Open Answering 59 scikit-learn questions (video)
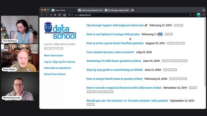This screenshot has width=207, height=116. 114,61
